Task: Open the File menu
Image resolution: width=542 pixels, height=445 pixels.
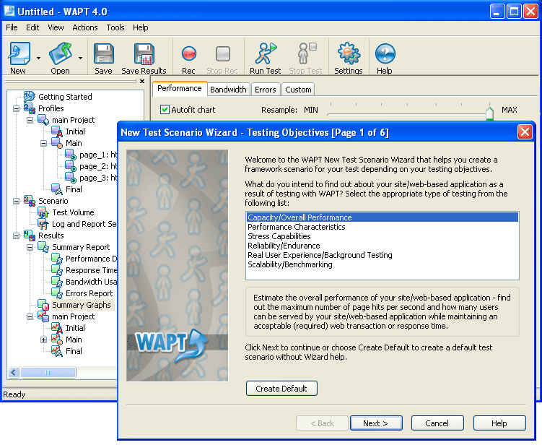Action: tap(12, 27)
